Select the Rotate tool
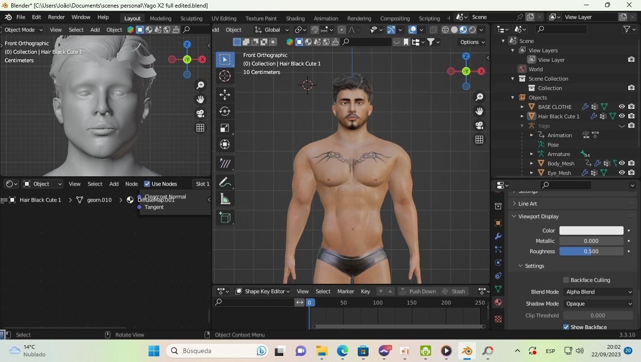The width and height of the screenshot is (641, 362). [x=225, y=111]
